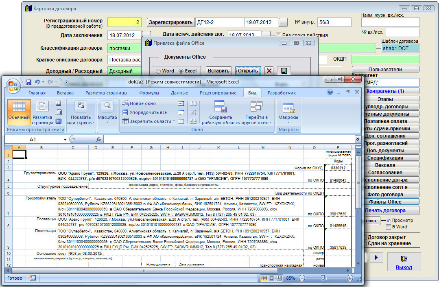Image resolution: width=439 pixels, height=287 pixels.
Task: Click floppy disk save icon in Office dialog
Action: coord(284,71)
